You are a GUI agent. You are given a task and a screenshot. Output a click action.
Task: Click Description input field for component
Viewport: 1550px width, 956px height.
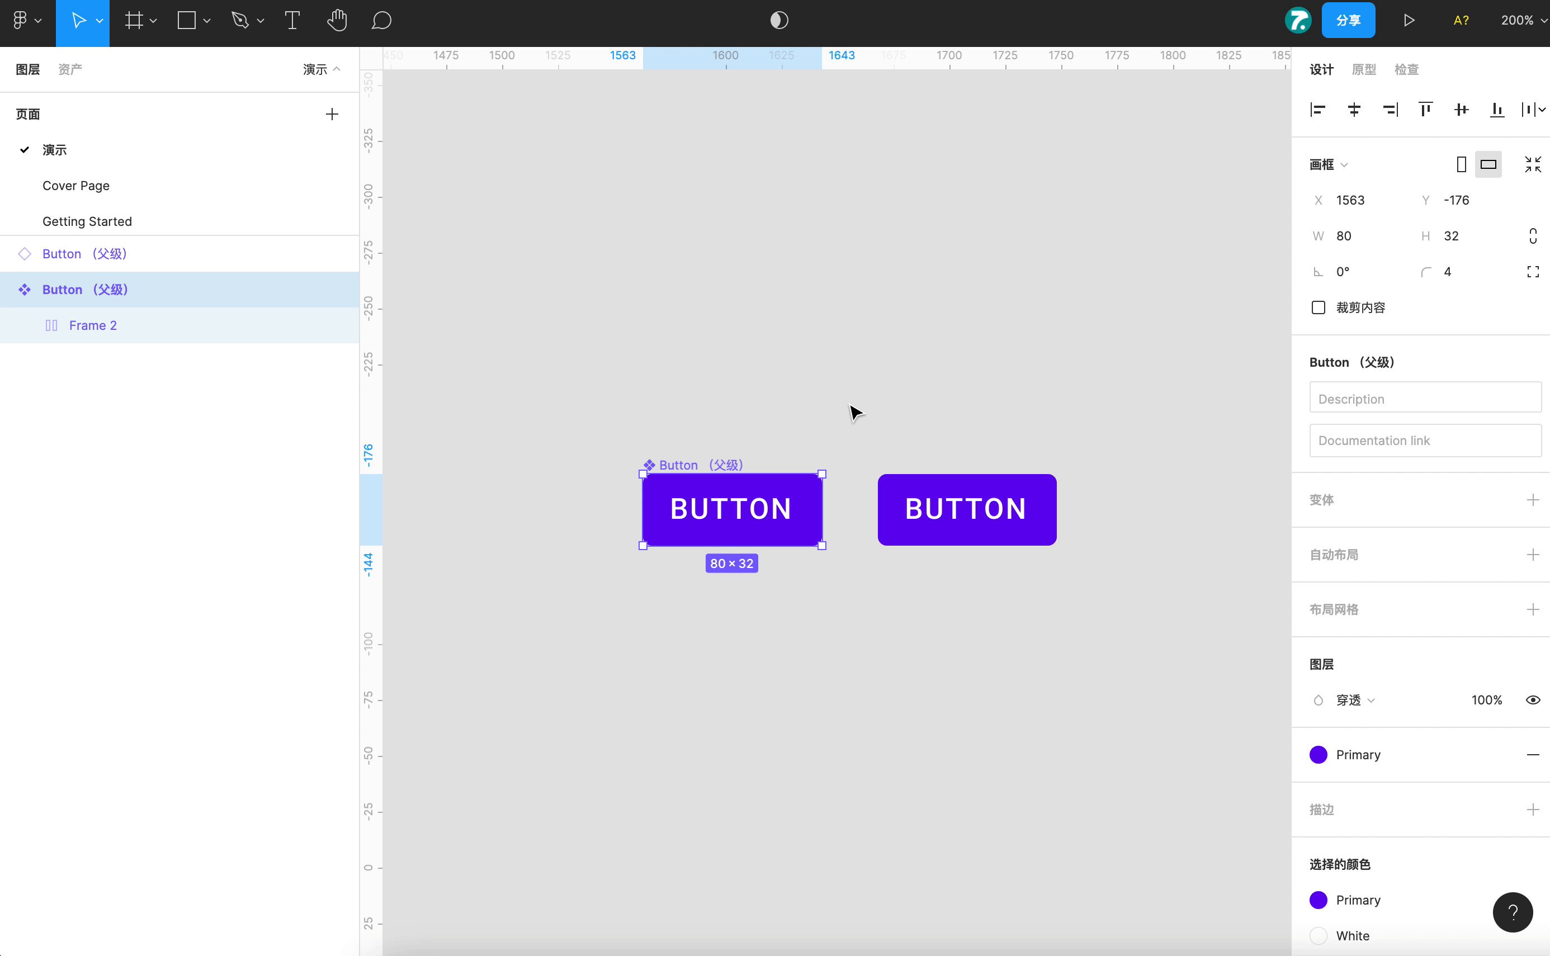click(1425, 398)
